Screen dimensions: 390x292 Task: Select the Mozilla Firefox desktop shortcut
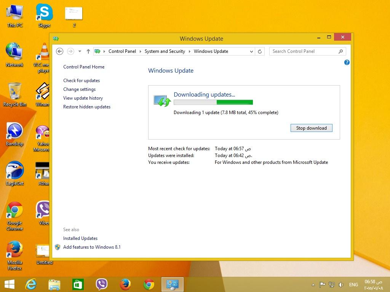coord(15,255)
